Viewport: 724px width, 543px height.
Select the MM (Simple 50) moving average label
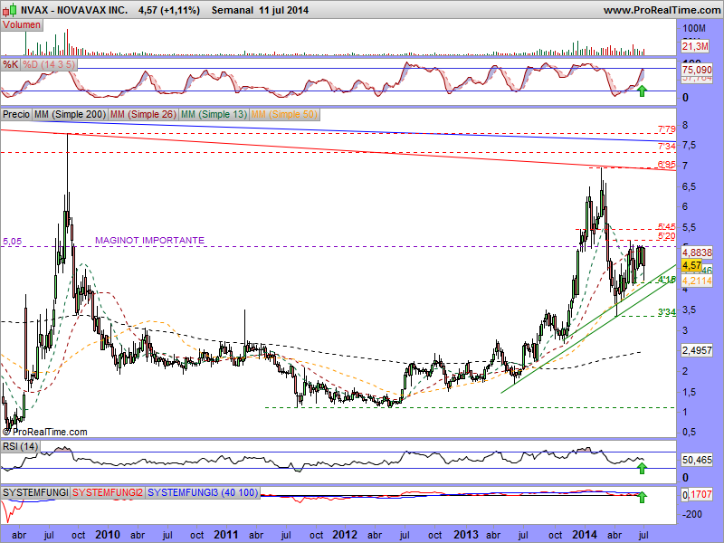284,114
